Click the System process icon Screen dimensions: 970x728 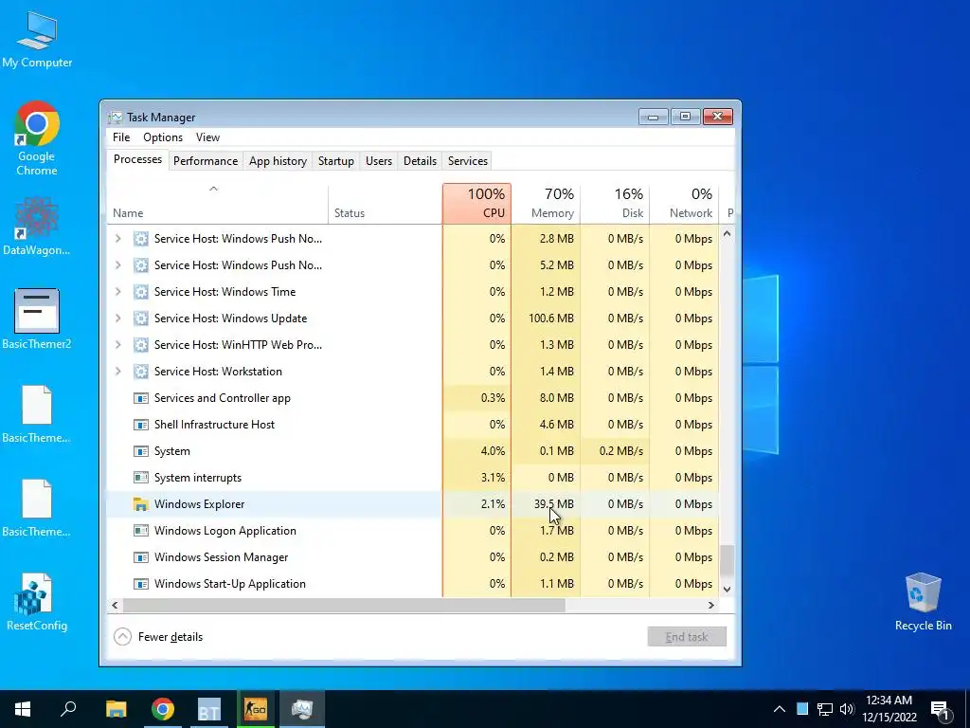141,451
